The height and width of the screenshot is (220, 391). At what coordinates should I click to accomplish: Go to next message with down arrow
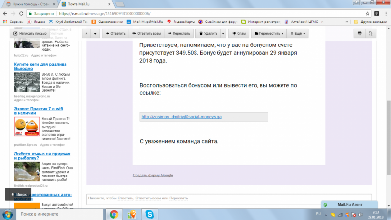pyautogui.click(x=95, y=33)
